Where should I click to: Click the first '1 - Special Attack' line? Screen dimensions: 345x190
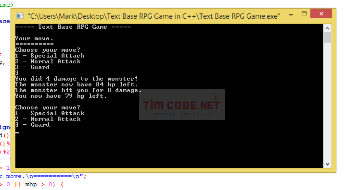coord(50,56)
